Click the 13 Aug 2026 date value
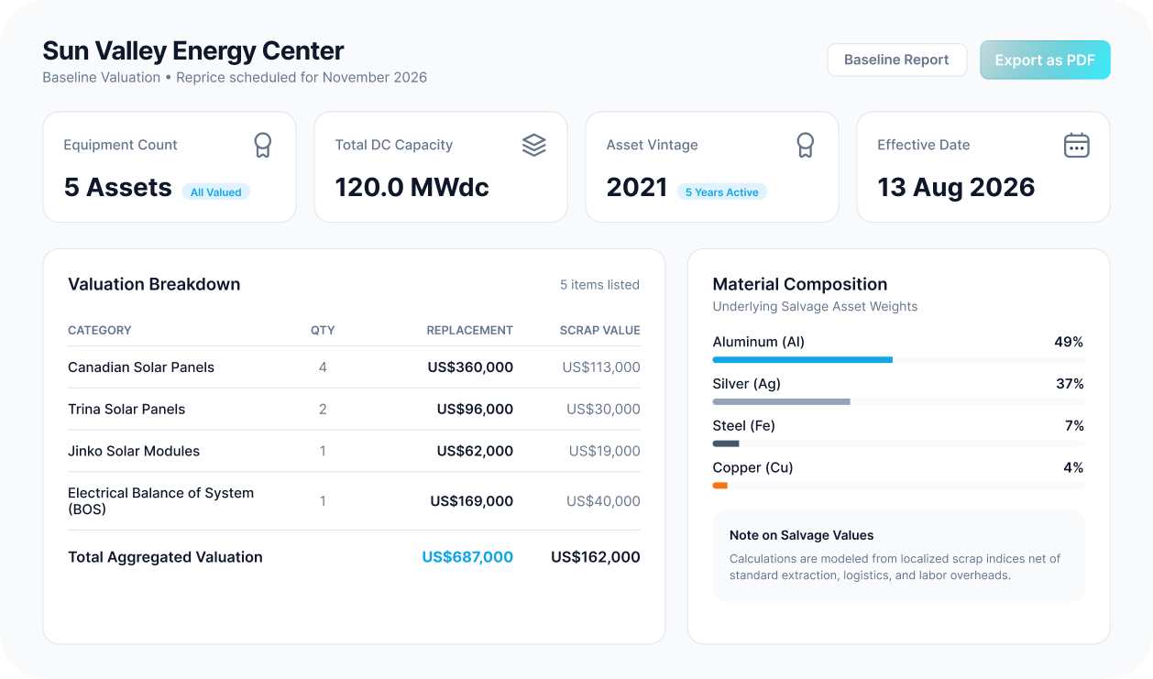This screenshot has width=1153, height=679. 956,187
